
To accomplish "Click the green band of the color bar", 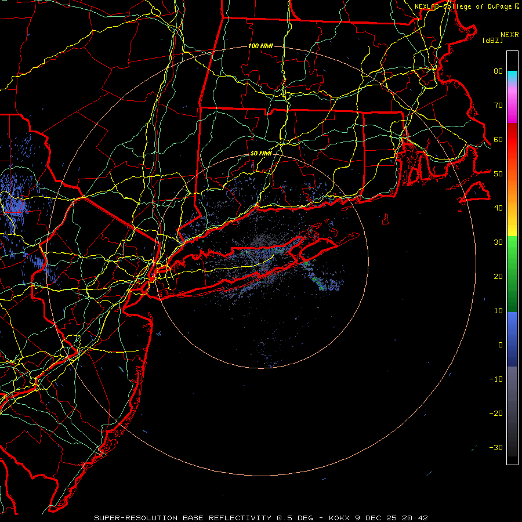I will (512, 274).
